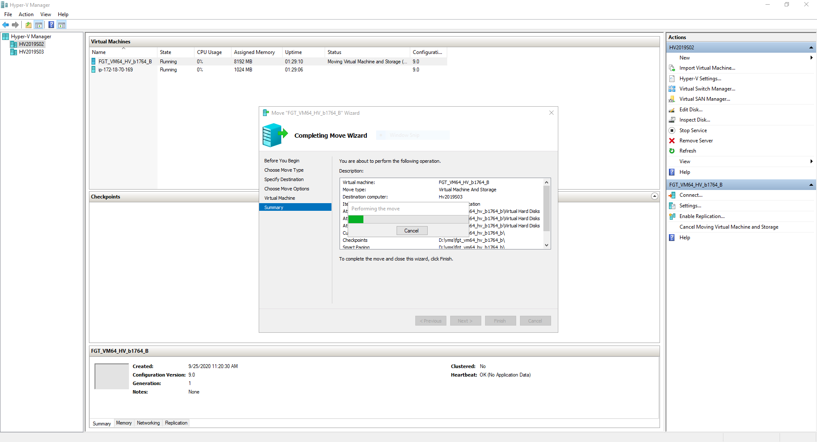
Task: Expand the View submenu in Actions
Action: pyautogui.click(x=811, y=161)
